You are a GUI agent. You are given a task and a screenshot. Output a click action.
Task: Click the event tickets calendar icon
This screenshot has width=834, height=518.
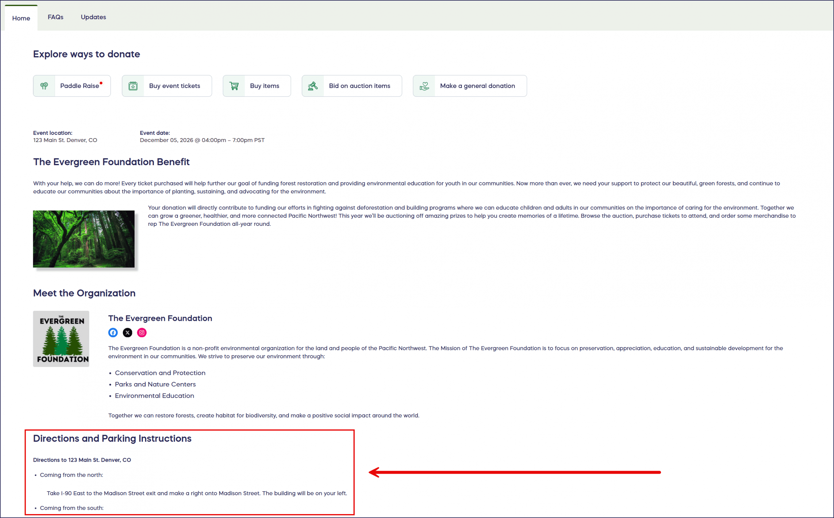[x=133, y=86]
